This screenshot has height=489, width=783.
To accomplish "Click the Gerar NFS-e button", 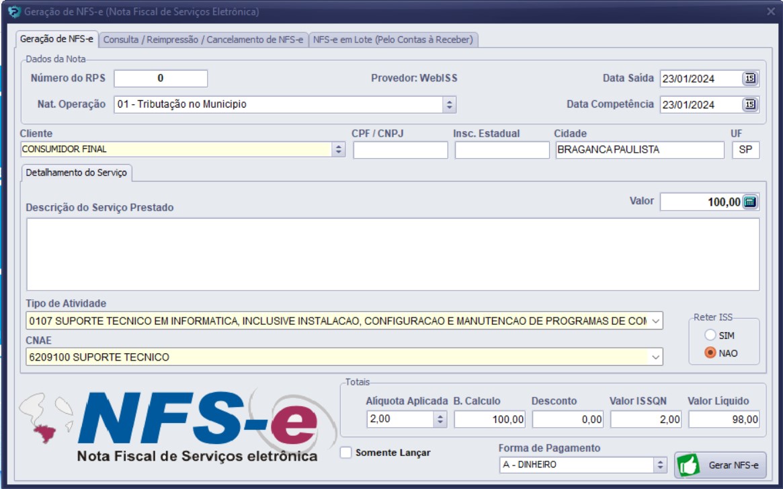I will point(720,465).
